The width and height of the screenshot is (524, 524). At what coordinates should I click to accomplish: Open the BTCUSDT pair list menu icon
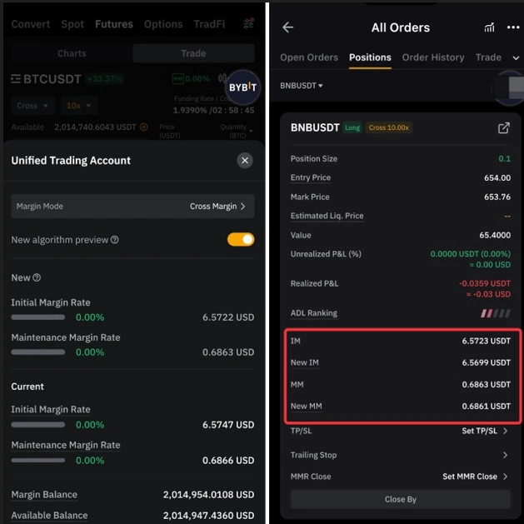point(16,79)
